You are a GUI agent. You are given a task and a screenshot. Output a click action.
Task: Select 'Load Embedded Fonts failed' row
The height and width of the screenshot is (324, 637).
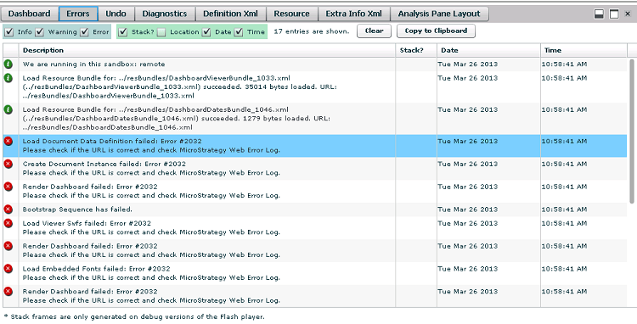(x=315, y=273)
